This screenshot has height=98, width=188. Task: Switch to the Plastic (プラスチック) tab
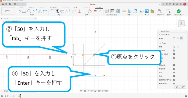coord(65,8)
